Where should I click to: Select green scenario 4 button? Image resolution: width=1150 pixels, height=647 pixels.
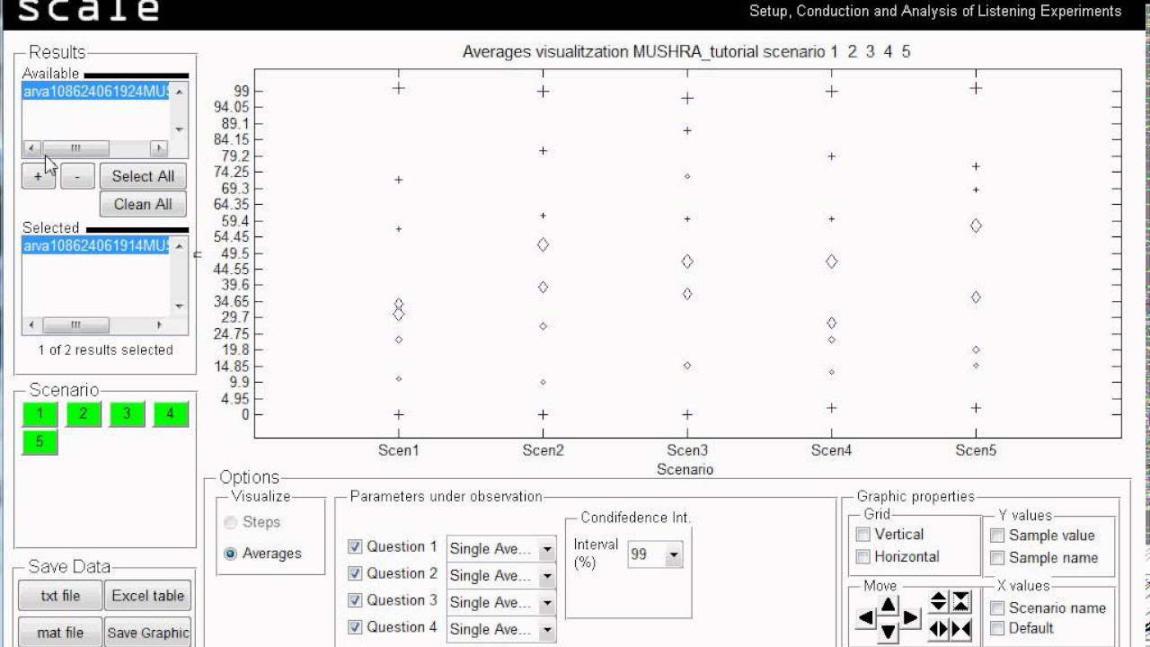tap(171, 414)
